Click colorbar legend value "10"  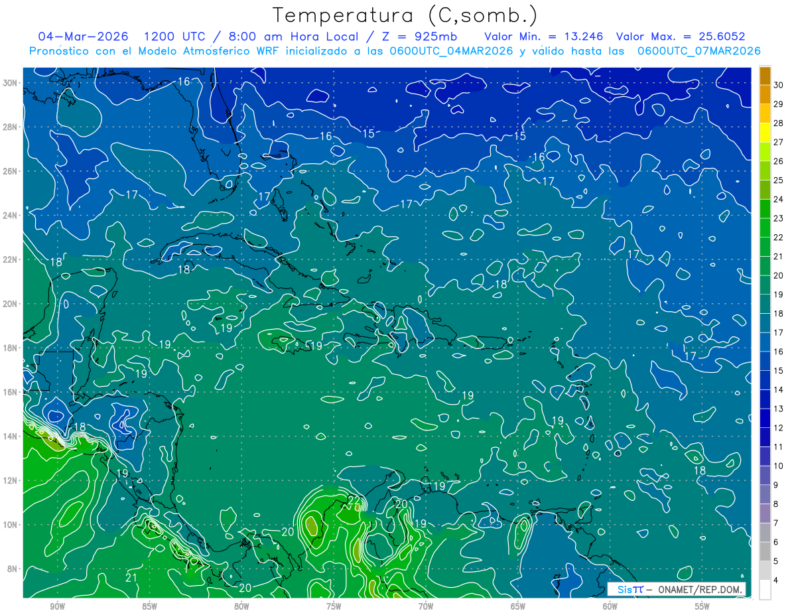tap(779, 466)
